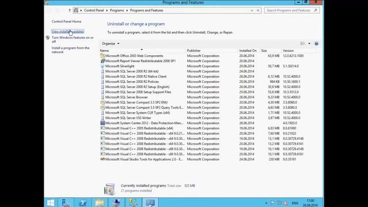The width and height of the screenshot is (368, 207).
Task: Click the Visual C++ 2005 Redistributable (x64) icon
Action: tap(102, 128)
